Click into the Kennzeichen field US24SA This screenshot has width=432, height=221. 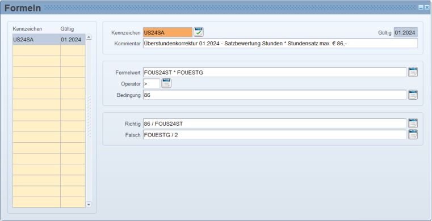coord(167,32)
